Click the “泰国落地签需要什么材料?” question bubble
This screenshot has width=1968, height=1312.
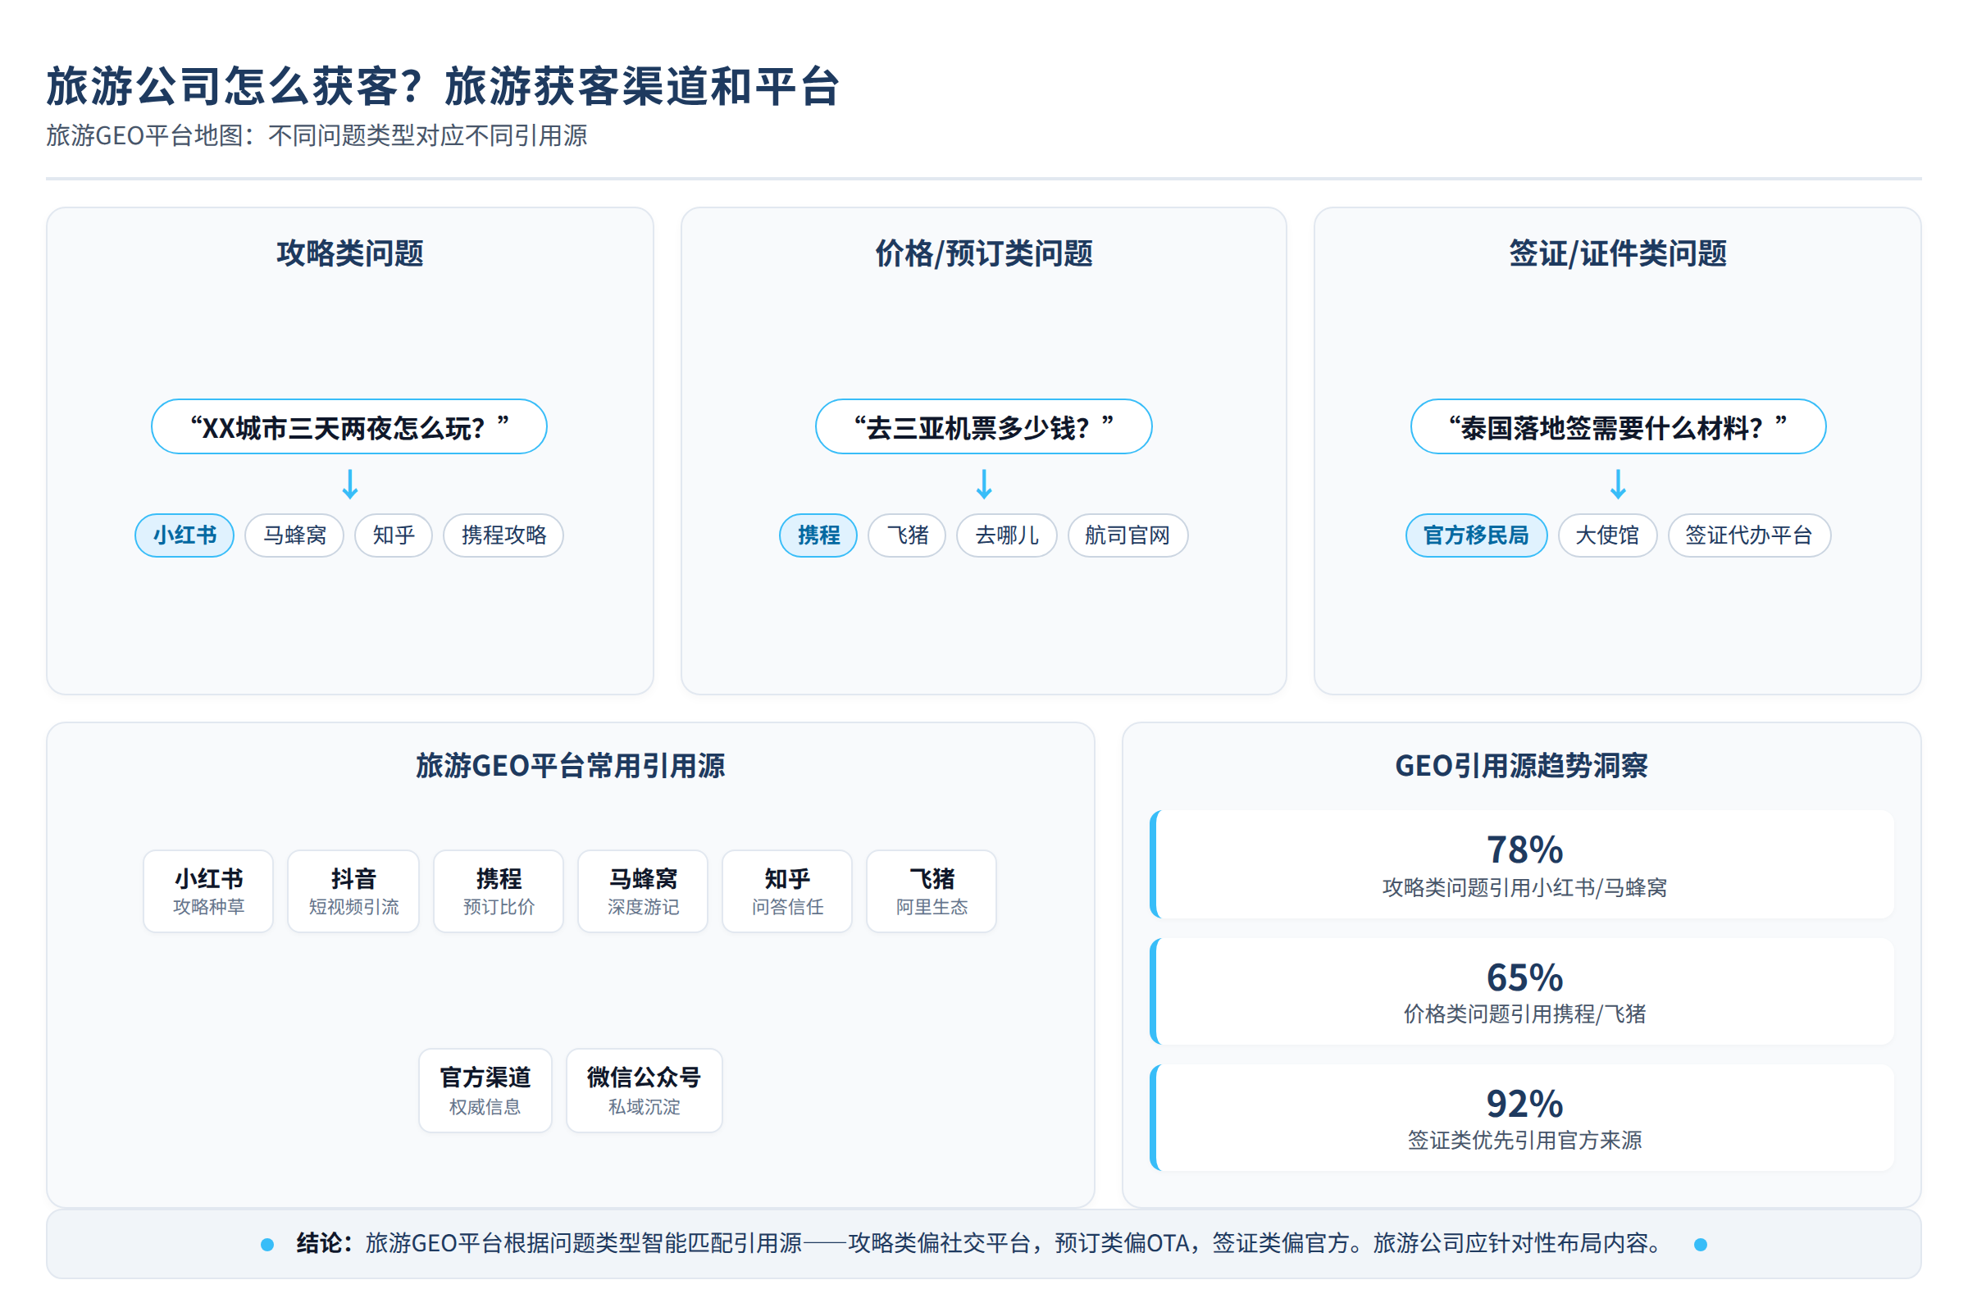[x=1618, y=426]
